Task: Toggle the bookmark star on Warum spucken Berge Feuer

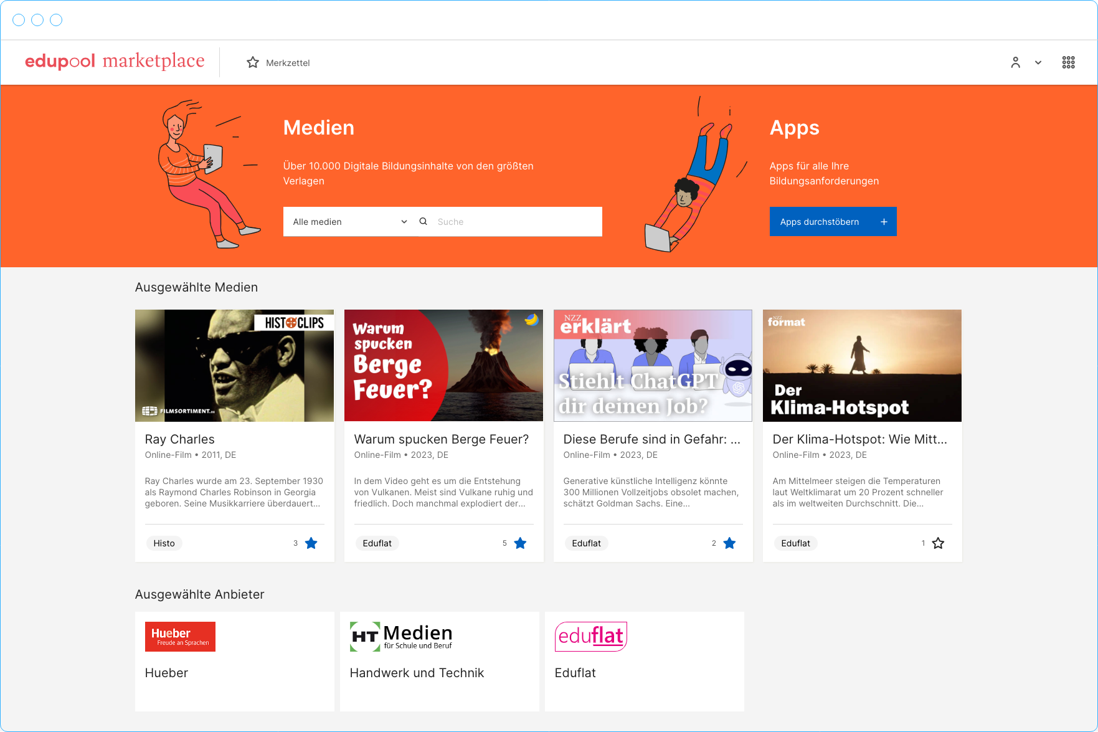Action: pyautogui.click(x=521, y=543)
